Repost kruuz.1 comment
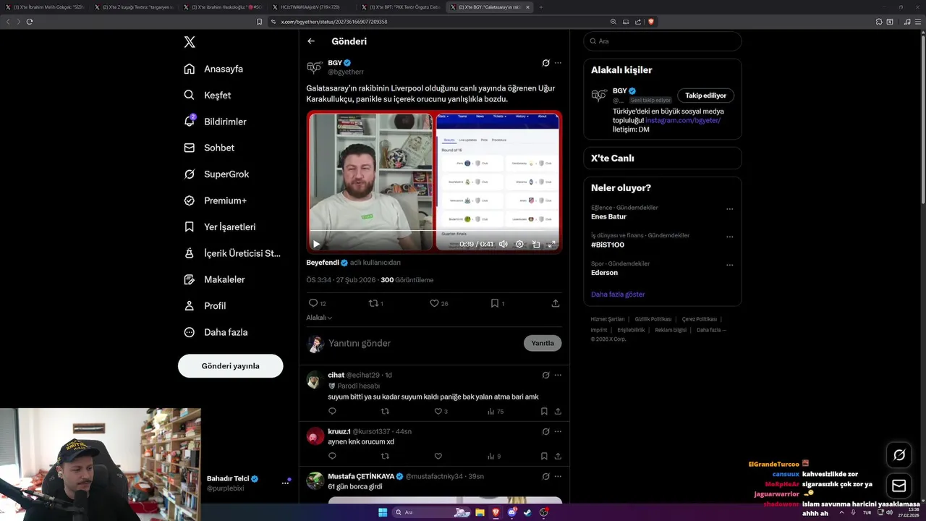 385,456
